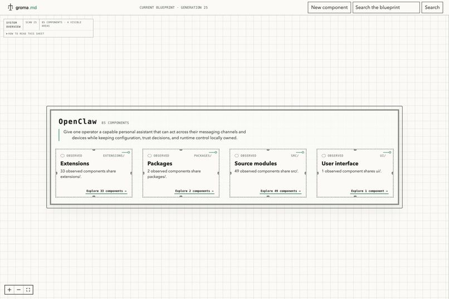The image size is (449, 299).
Task: Fit the blueprint to the view
Action: pyautogui.click(x=28, y=290)
